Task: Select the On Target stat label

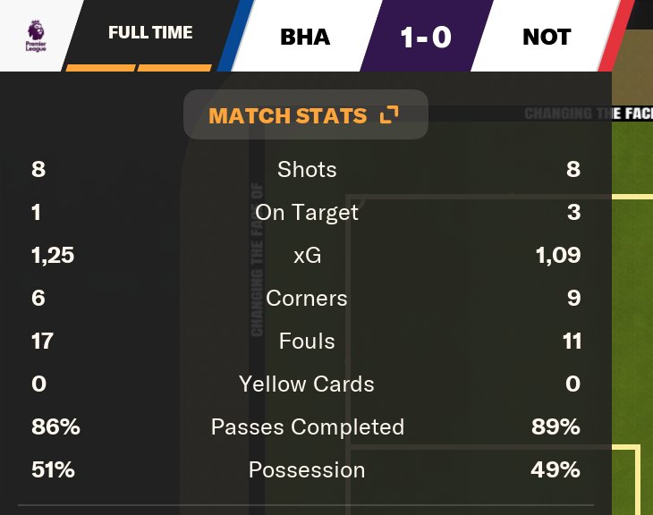Action: pyautogui.click(x=307, y=212)
